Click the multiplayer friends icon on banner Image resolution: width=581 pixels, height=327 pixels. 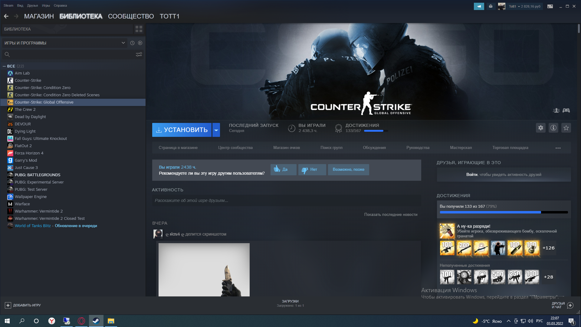pyautogui.click(x=556, y=111)
